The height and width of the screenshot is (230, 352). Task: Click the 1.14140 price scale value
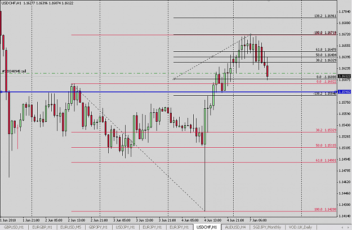point(344,216)
